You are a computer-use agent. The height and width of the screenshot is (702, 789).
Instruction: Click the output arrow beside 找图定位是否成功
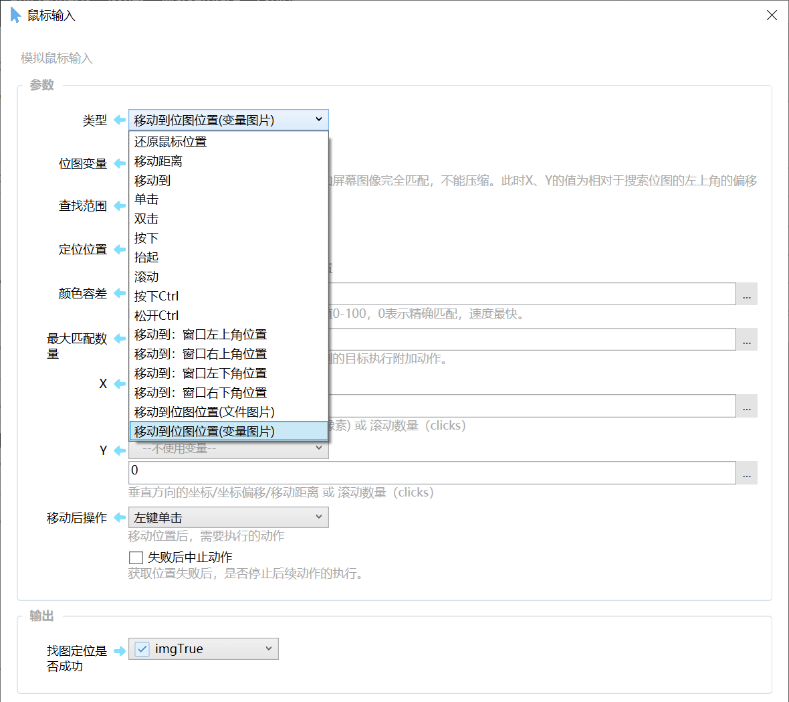point(120,650)
